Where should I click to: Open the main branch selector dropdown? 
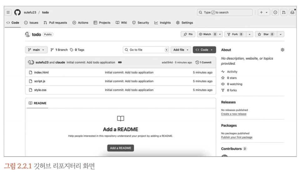point(36,50)
